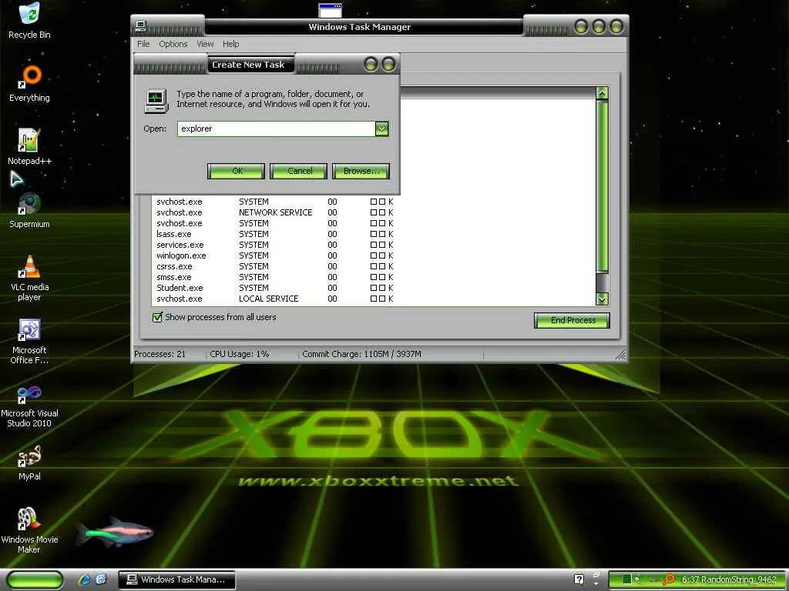Click the process list scroll up arrow
Viewport: 789px width, 591px height.
pos(603,93)
